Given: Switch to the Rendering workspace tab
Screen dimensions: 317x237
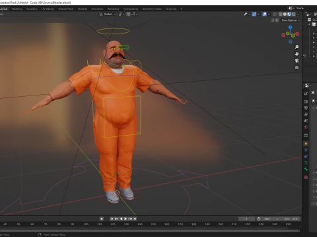Looking at the screenshot, I should click(113, 9).
